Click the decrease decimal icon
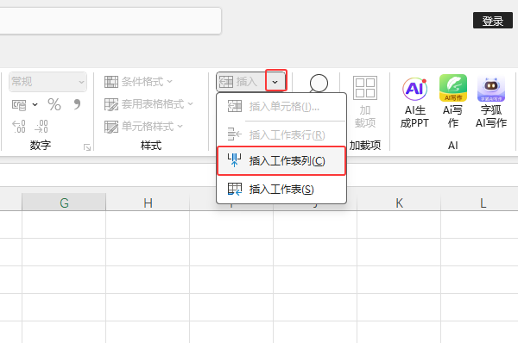 pos(41,127)
